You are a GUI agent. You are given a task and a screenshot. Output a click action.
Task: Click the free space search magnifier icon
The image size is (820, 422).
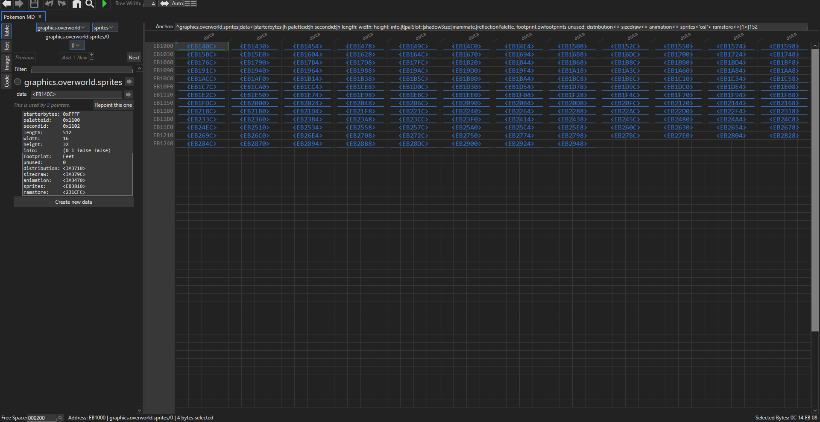click(60, 418)
